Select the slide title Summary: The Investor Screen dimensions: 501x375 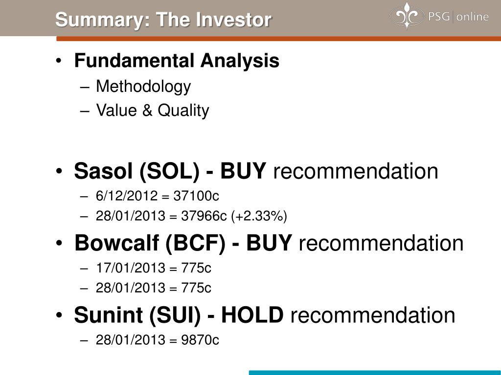pos(163,20)
